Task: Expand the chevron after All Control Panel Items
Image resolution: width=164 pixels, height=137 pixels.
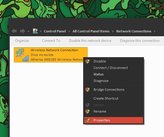Action: 113,31
